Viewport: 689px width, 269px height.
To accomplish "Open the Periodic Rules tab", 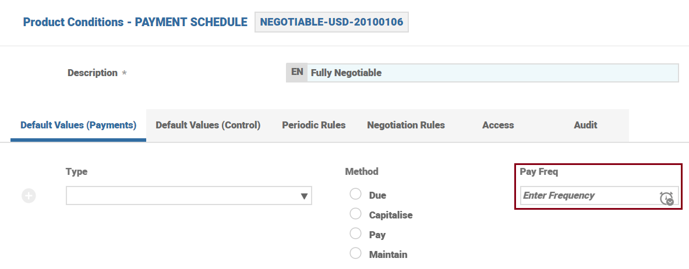I will coord(313,125).
